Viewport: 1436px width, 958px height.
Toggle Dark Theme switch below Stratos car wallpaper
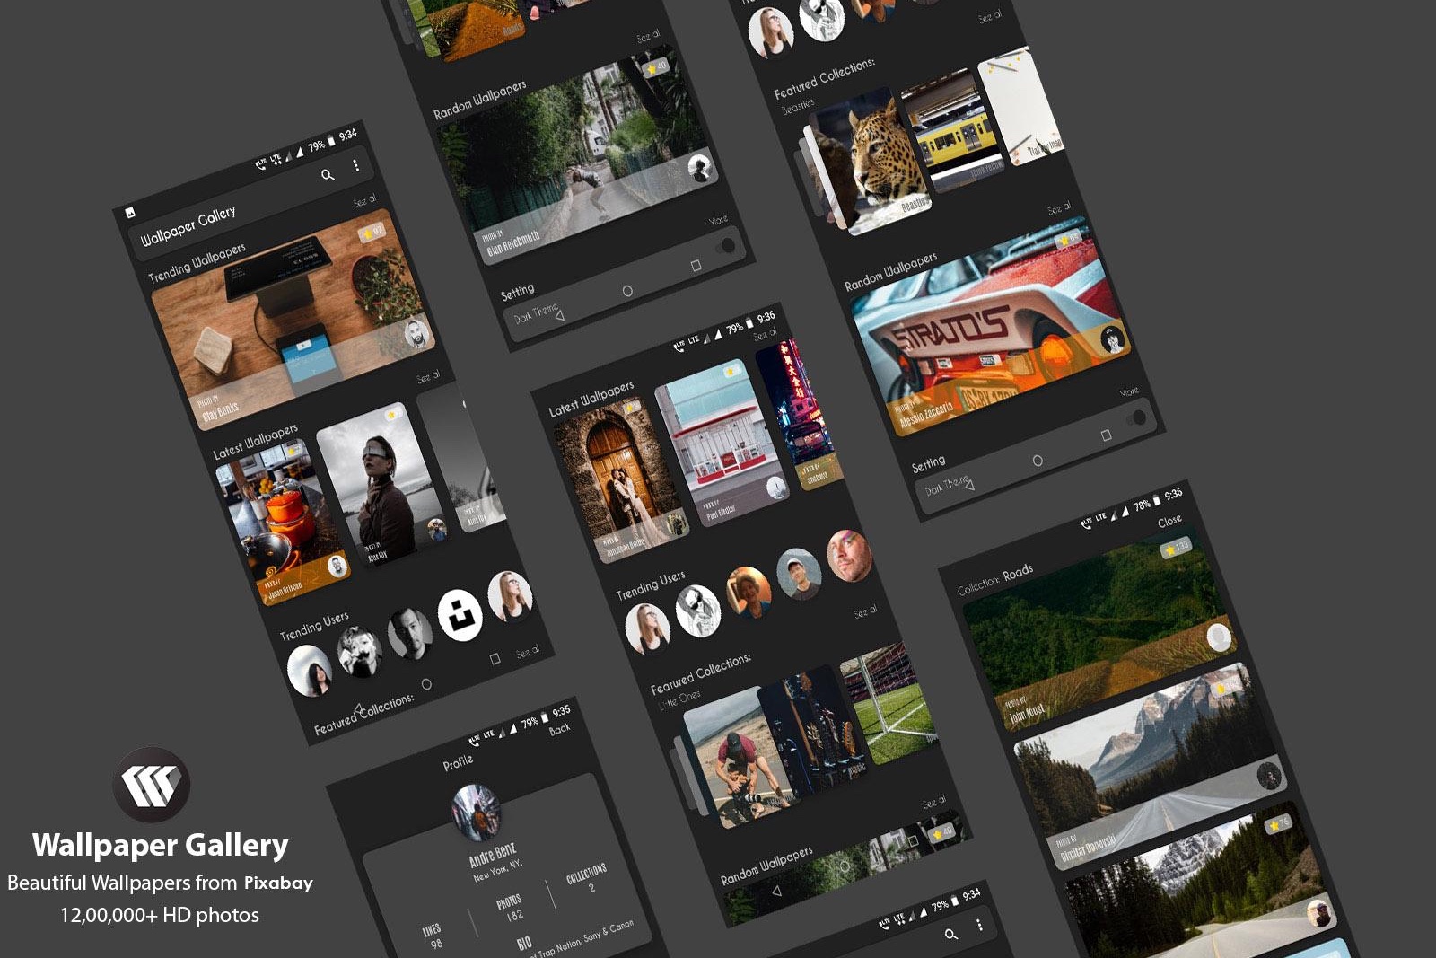tap(1137, 418)
